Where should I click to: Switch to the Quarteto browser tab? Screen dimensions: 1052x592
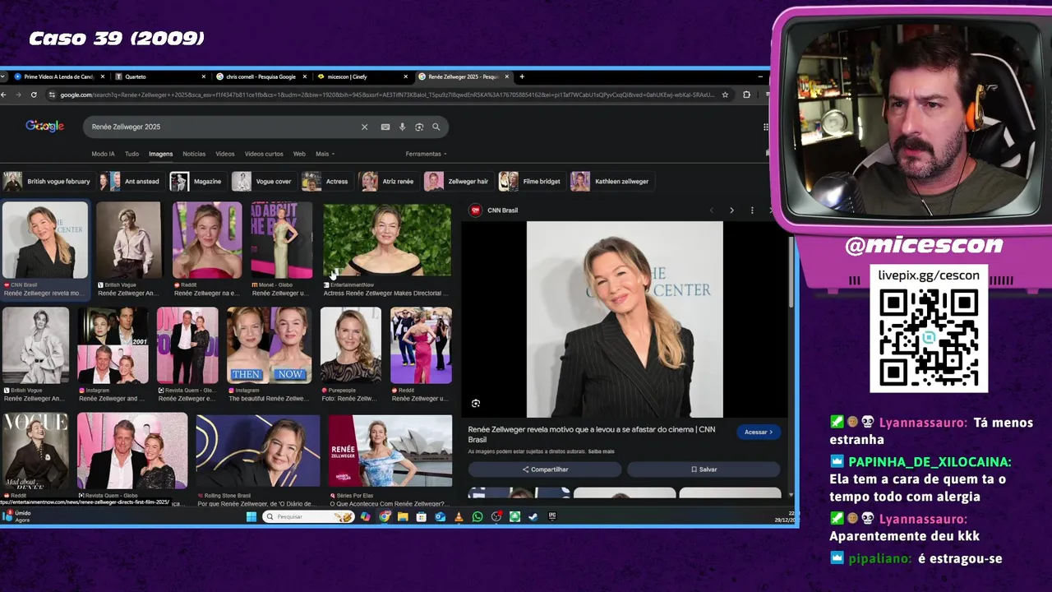tap(160, 76)
